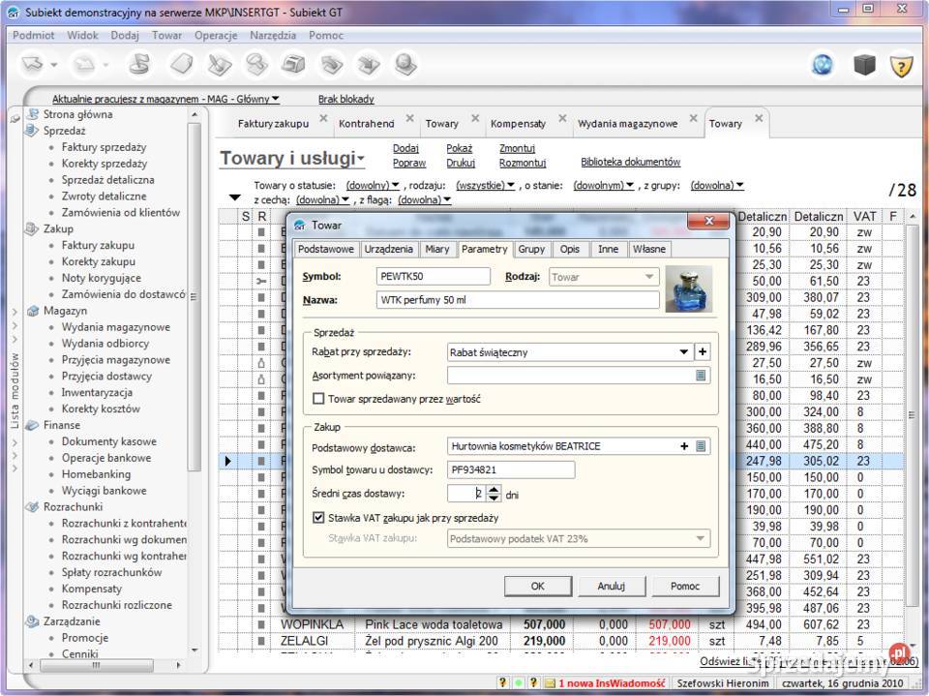Switch to the Grupy tab in Towar dialog
929x696 pixels.
[531, 249]
